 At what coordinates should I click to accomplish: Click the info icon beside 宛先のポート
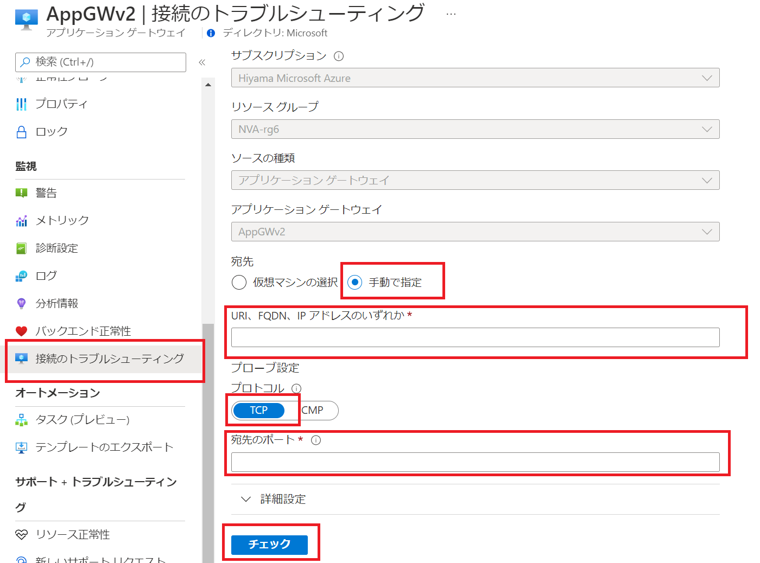(x=316, y=440)
